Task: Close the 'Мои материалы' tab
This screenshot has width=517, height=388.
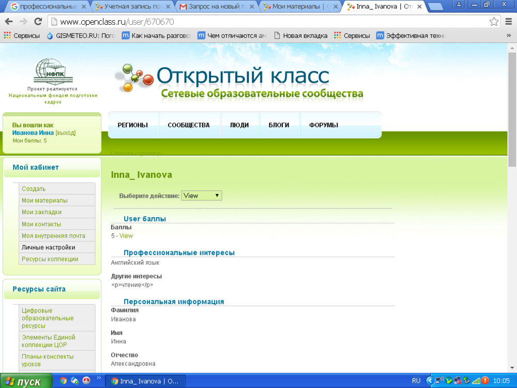Action: [x=336, y=6]
